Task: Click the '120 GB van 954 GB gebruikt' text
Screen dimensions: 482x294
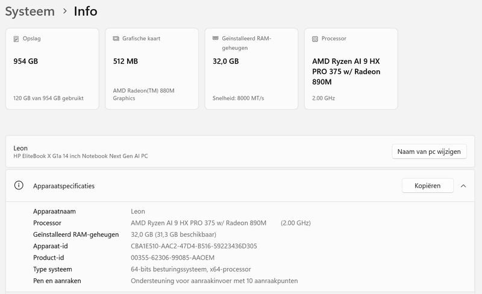Action: click(48, 98)
